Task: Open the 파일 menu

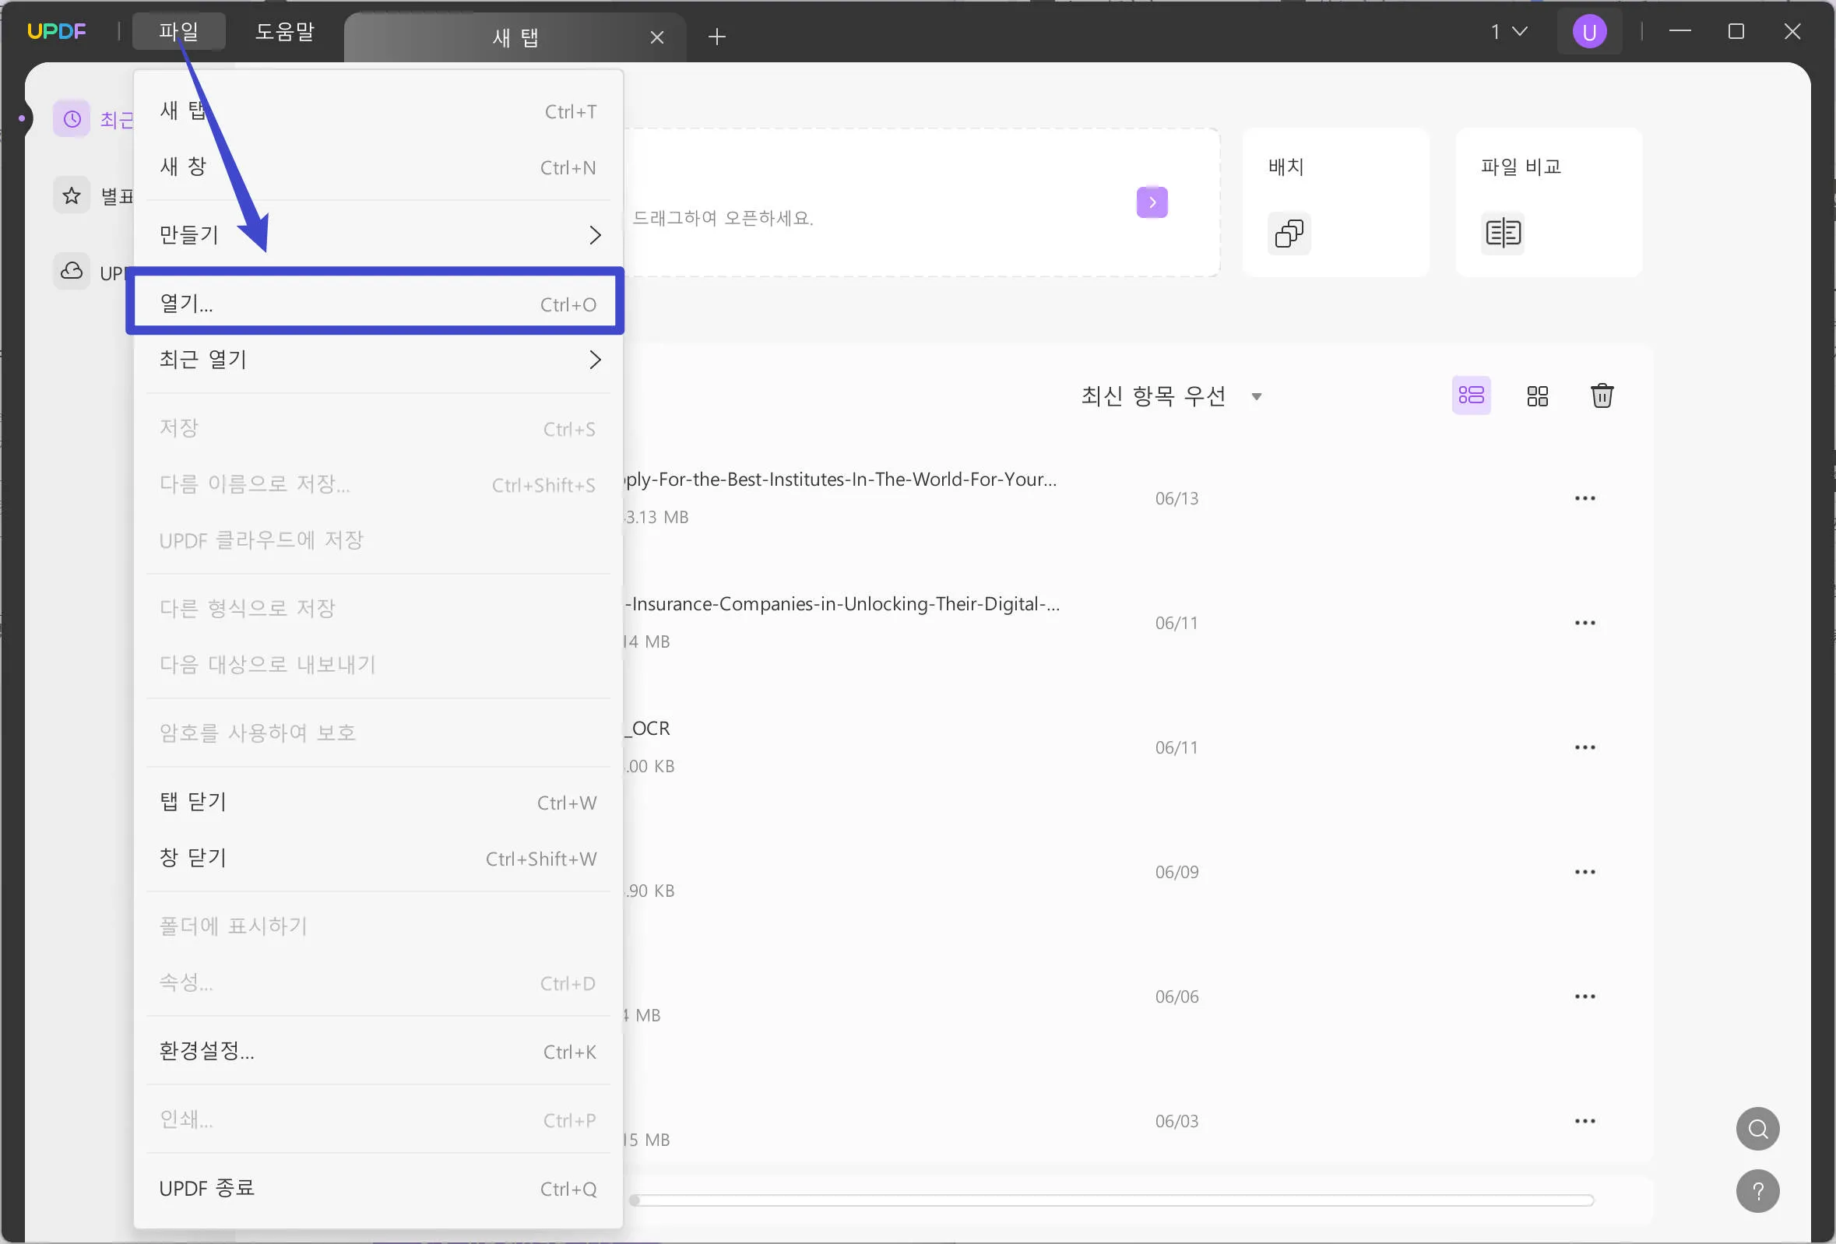Action: pos(178,32)
